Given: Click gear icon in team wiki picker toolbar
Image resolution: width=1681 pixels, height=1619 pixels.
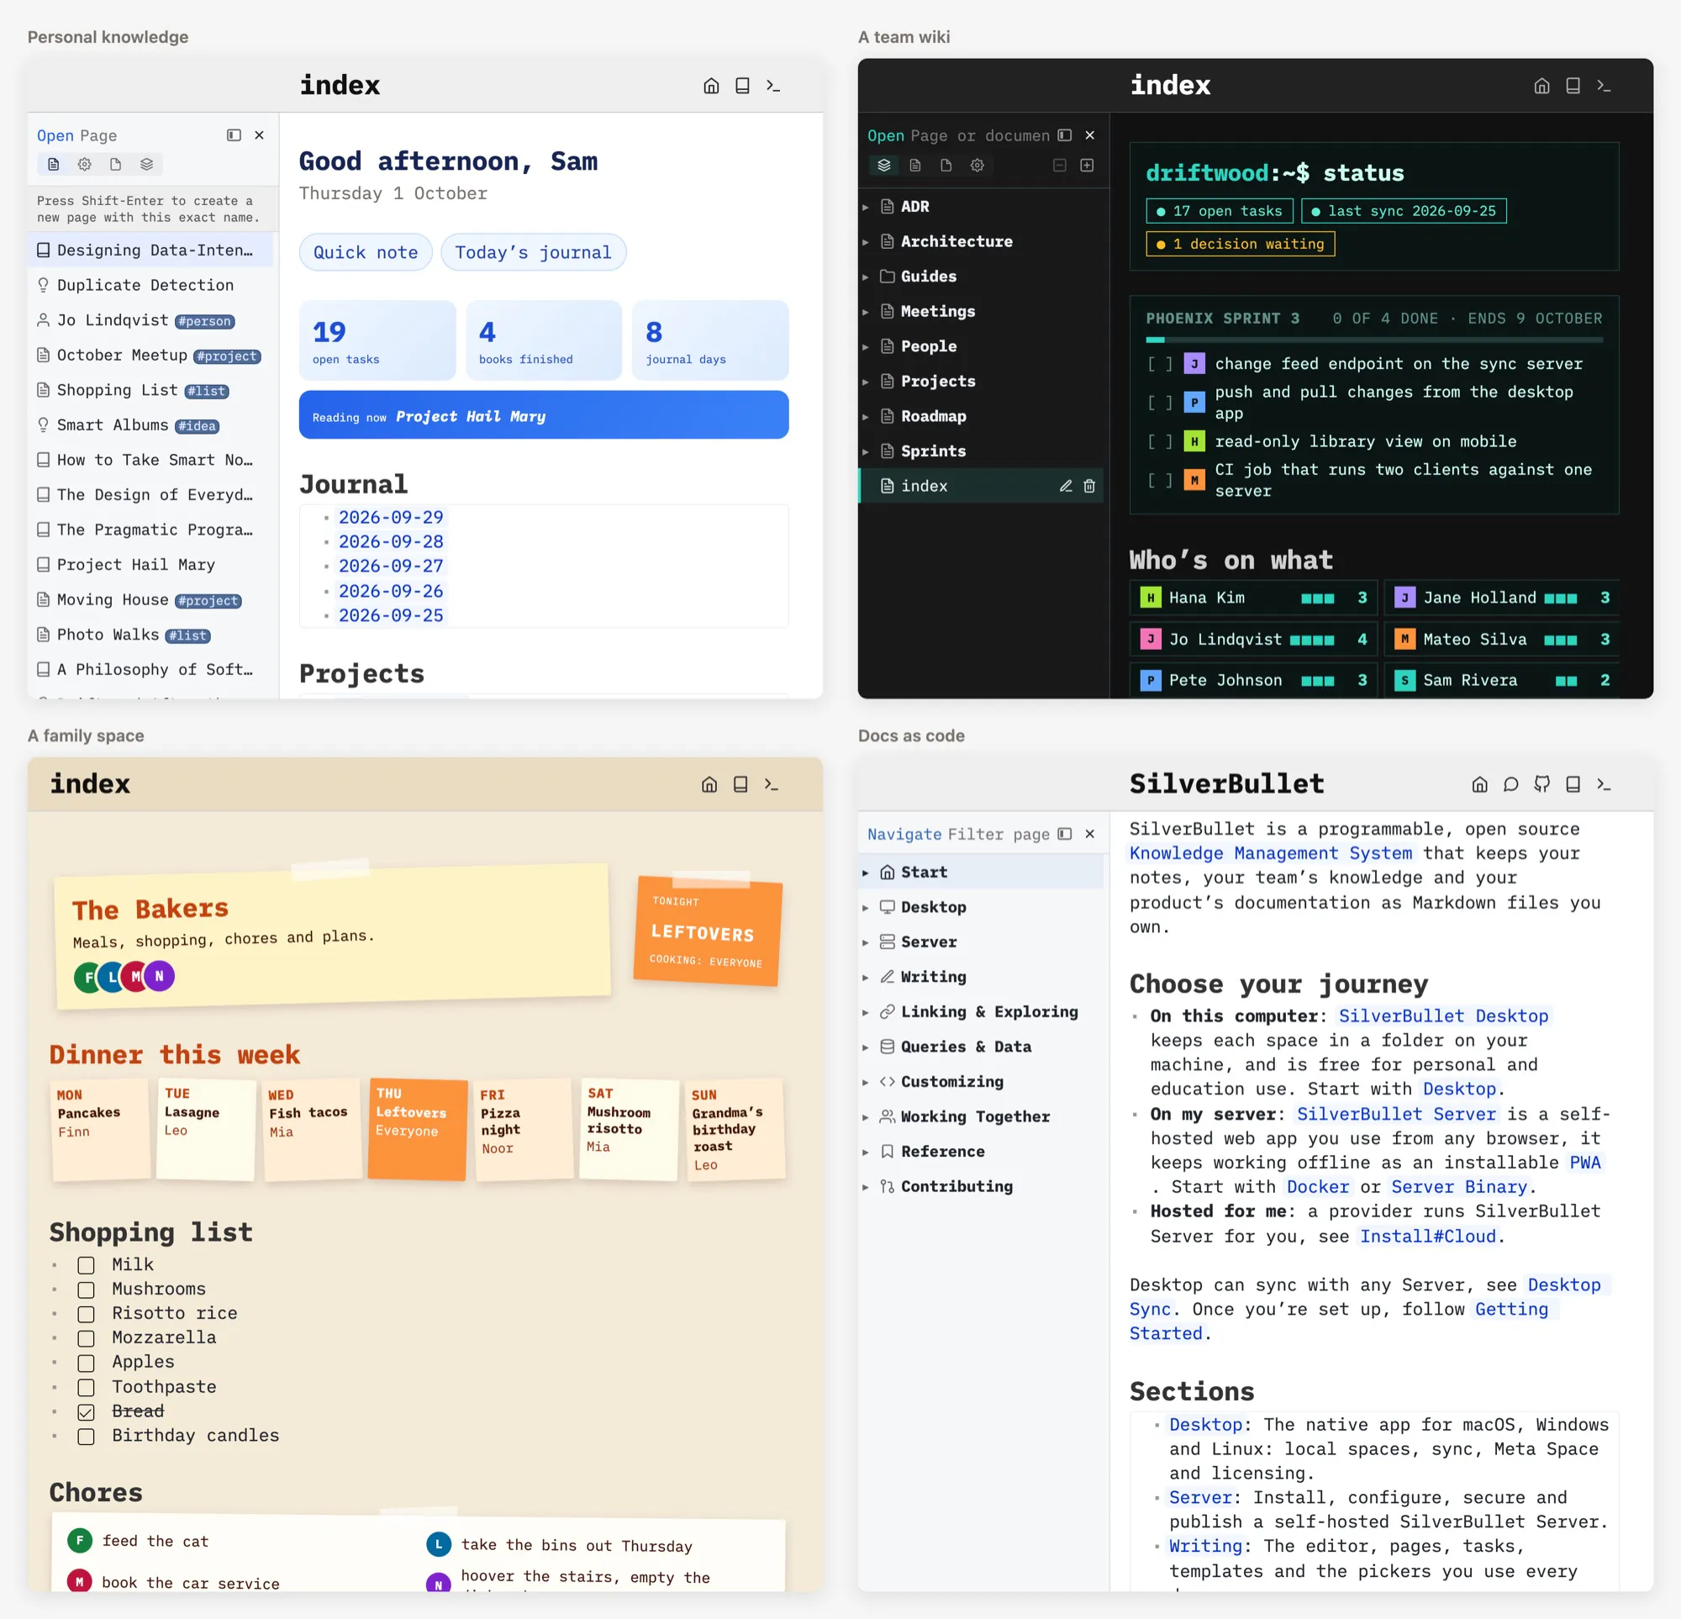Looking at the screenshot, I should click(x=977, y=165).
